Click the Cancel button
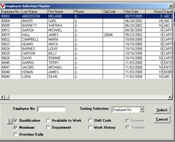 162,120
